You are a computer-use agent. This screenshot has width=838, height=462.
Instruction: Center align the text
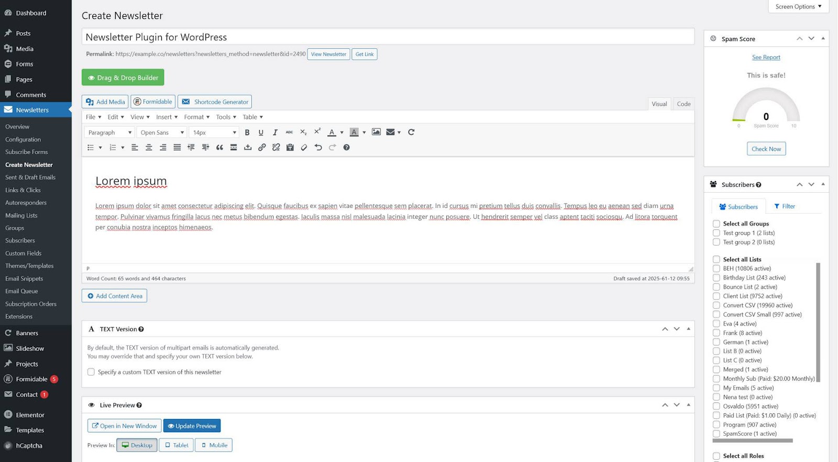(149, 148)
